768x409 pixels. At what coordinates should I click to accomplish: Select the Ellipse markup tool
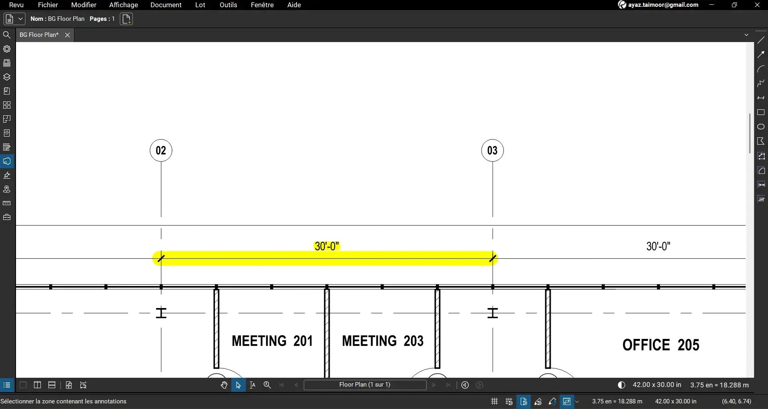pyautogui.click(x=761, y=127)
